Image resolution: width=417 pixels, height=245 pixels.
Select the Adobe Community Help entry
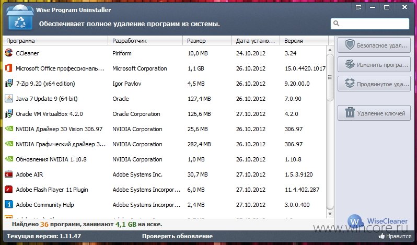(45, 205)
